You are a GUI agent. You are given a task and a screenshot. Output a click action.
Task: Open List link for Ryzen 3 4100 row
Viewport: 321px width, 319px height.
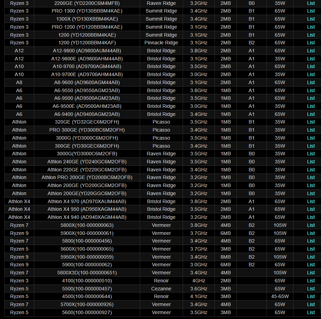click(x=311, y=281)
